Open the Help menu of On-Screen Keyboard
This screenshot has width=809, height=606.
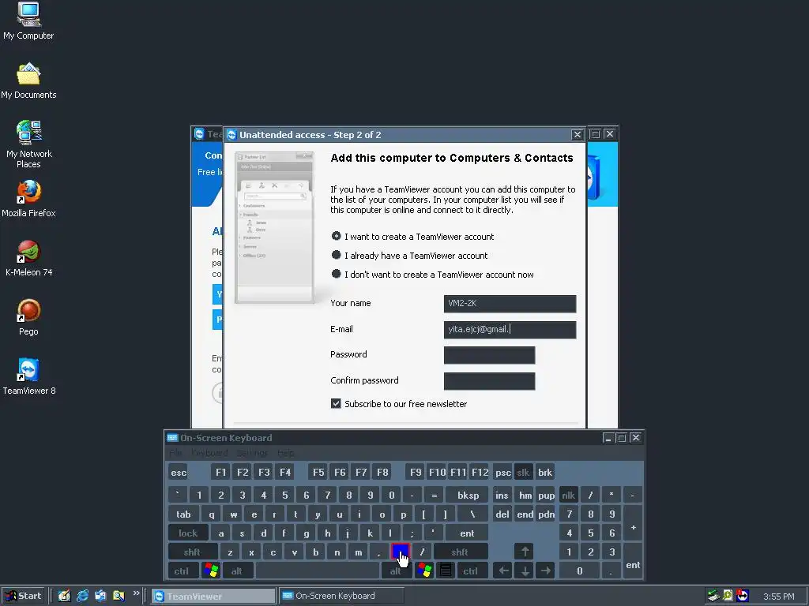pyautogui.click(x=285, y=453)
